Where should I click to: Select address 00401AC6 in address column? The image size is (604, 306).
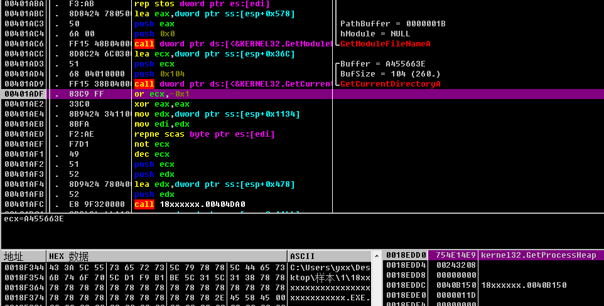[24, 44]
